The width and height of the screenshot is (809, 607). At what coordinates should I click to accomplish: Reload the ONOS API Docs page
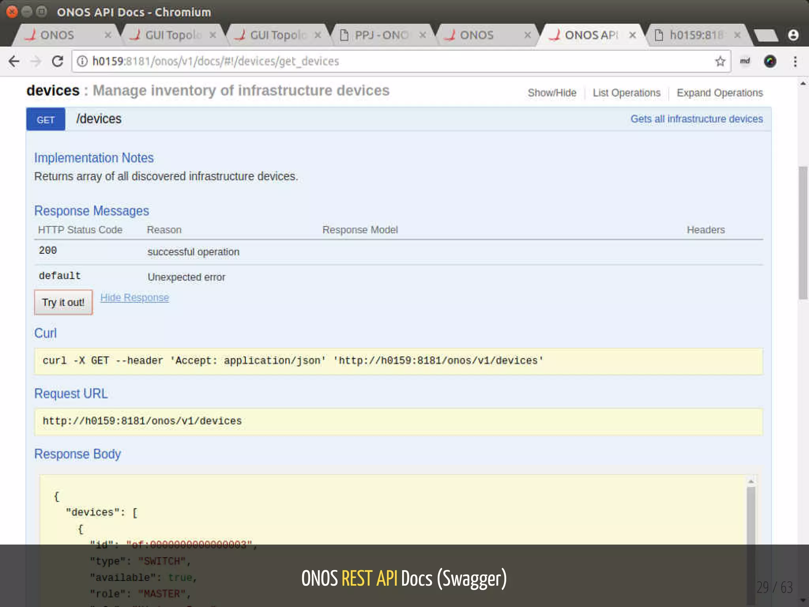(x=58, y=61)
